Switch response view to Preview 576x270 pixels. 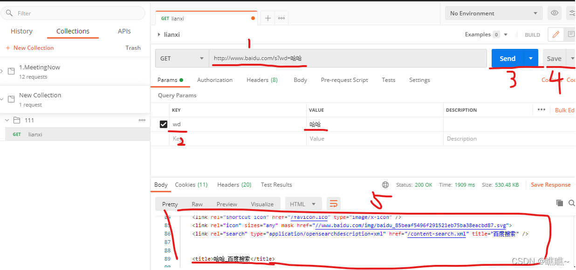[x=227, y=204]
